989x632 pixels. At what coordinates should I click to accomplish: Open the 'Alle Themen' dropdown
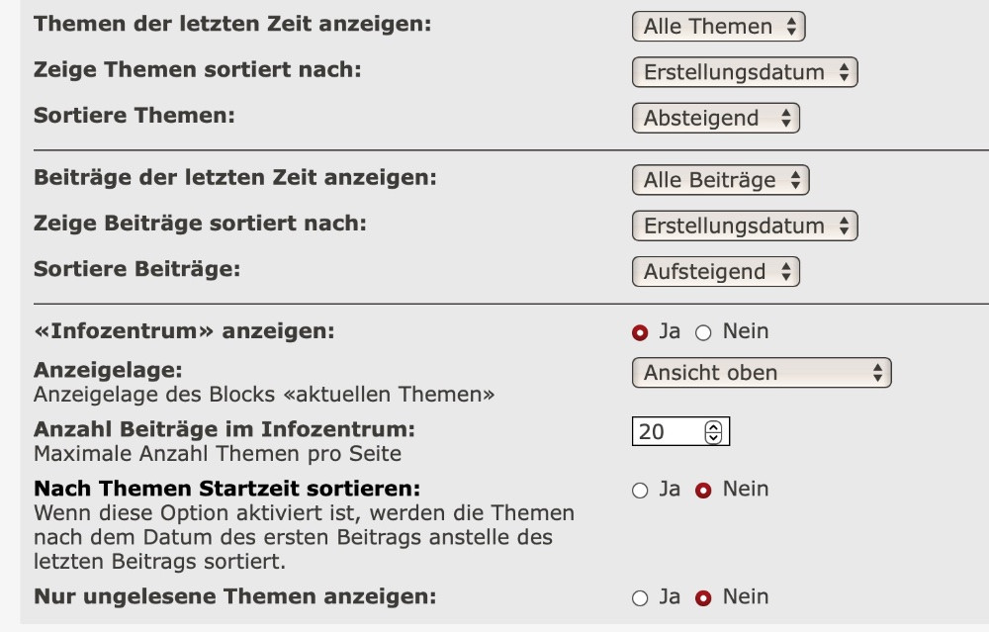(718, 27)
